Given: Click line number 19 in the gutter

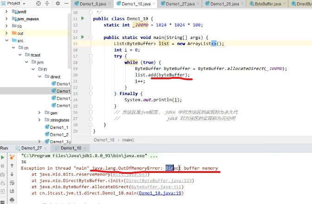Looking at the screenshot, I should click(75, 69).
